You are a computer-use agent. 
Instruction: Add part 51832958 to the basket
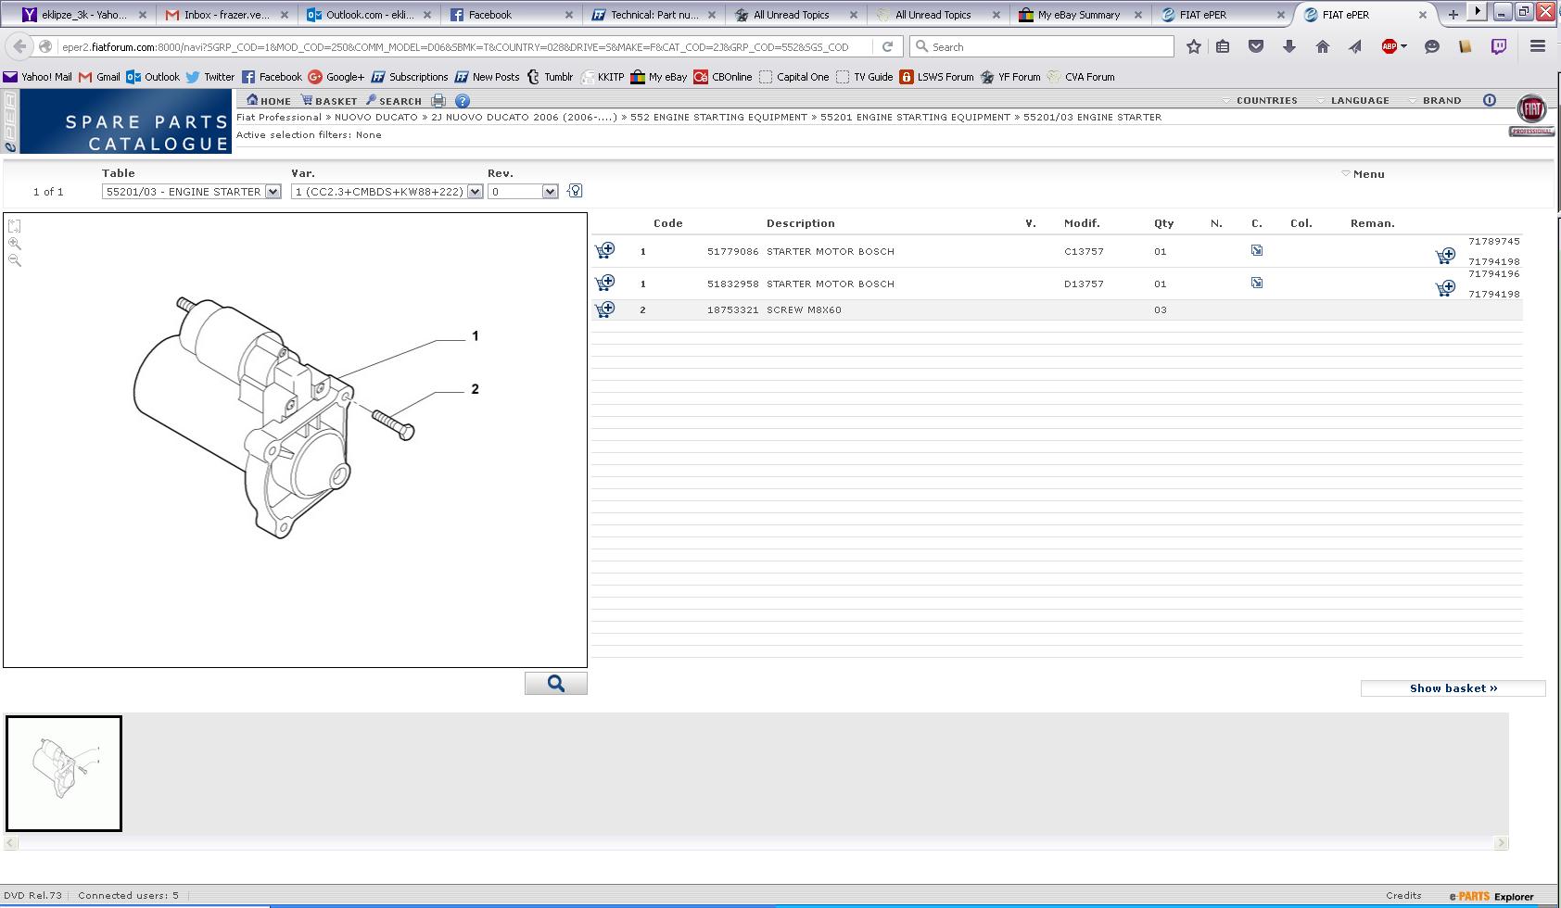pos(604,283)
